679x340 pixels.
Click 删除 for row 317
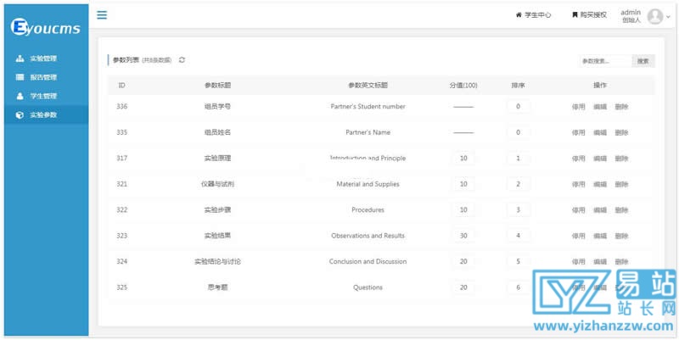tap(621, 159)
